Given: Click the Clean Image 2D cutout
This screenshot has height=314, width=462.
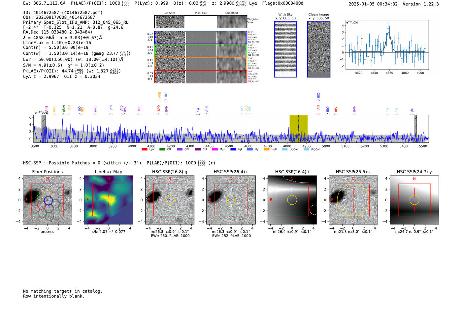Looking at the screenshot, I should point(319,49).
